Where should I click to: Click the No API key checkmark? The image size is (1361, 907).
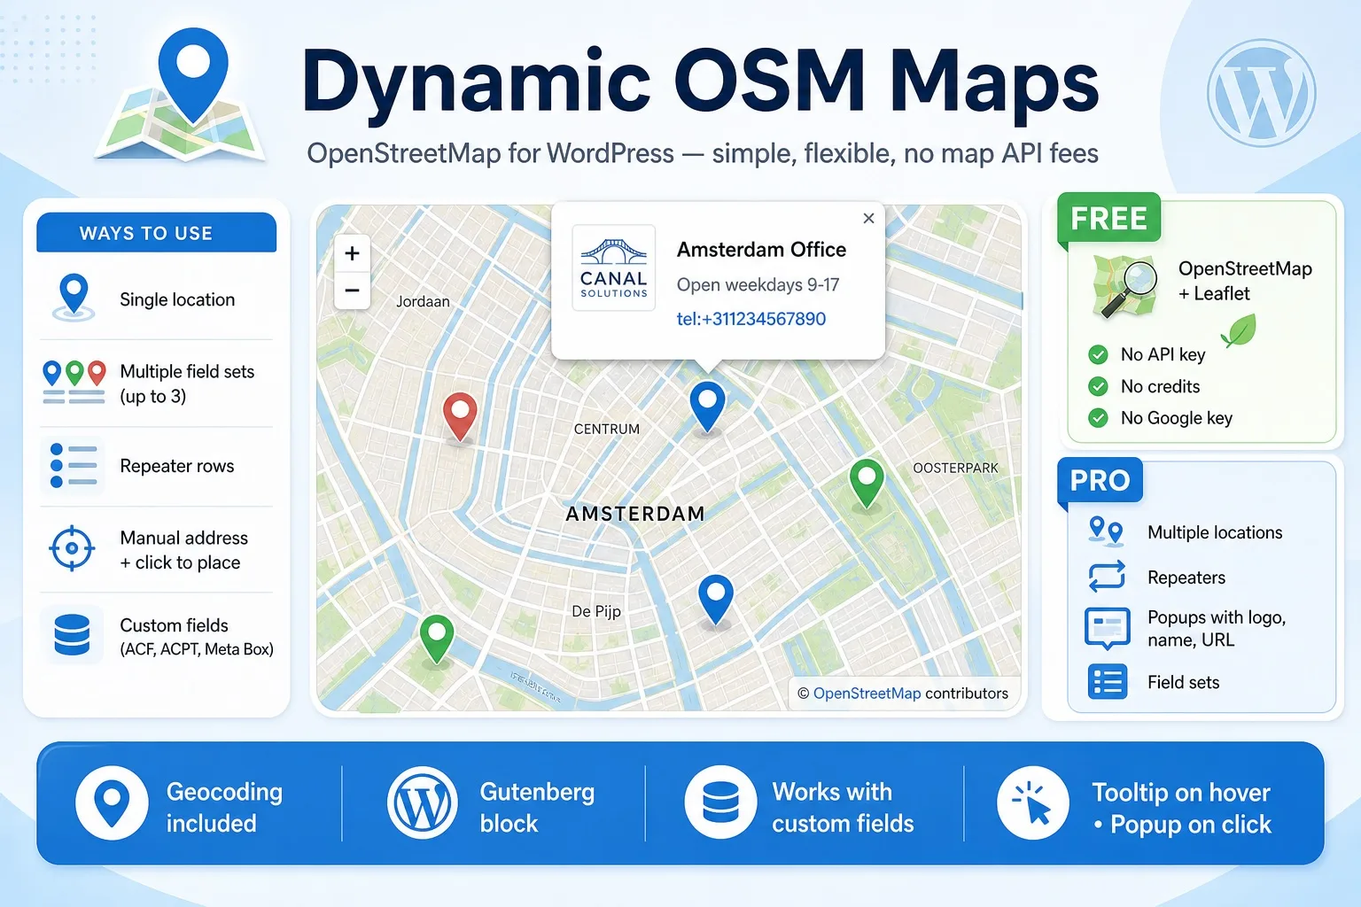(1098, 355)
